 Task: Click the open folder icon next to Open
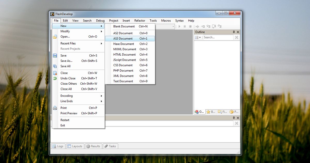coord(55,36)
